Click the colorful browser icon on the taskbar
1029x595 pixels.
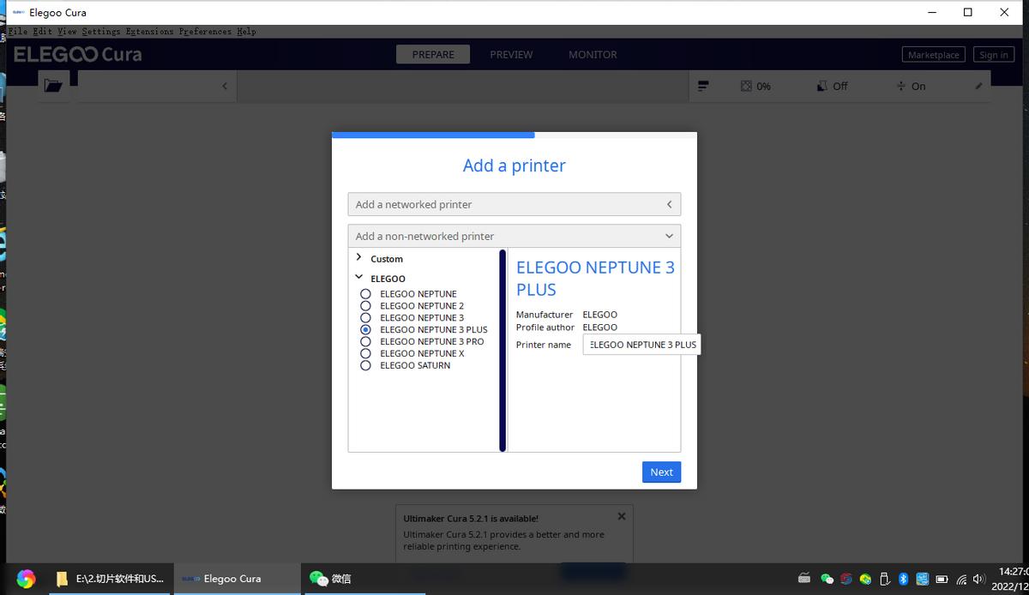[x=26, y=579]
